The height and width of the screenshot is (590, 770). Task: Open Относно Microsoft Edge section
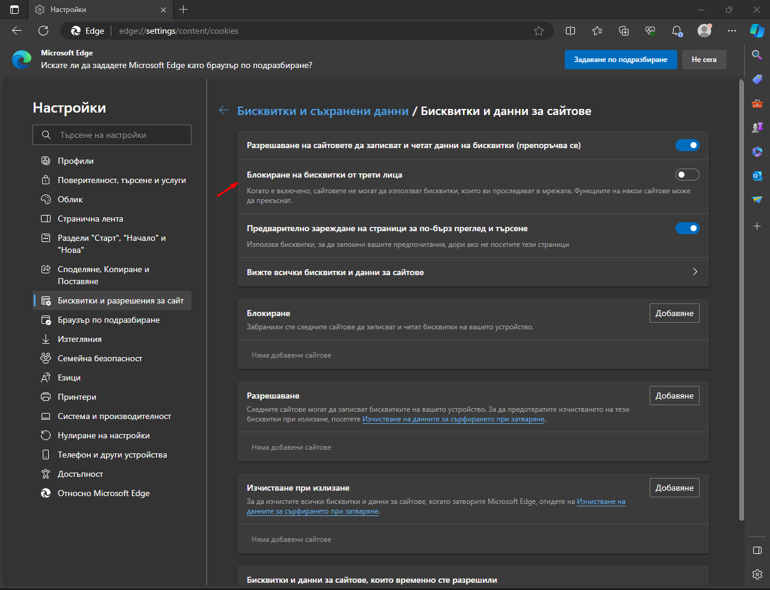tap(112, 493)
